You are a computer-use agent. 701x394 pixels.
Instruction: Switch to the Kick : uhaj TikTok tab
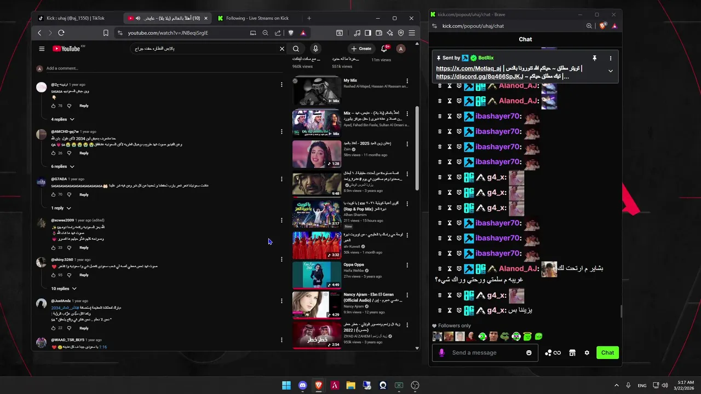(x=76, y=18)
